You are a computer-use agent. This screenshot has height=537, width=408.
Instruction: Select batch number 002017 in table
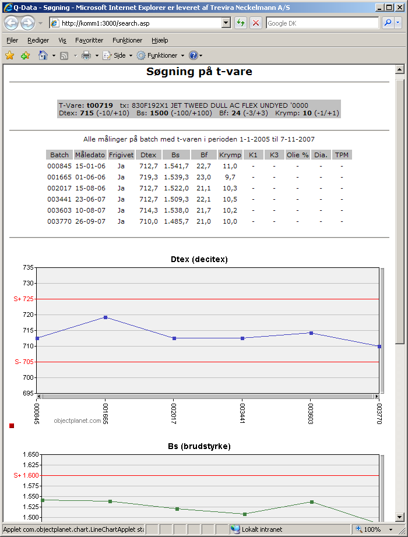pos(59,188)
